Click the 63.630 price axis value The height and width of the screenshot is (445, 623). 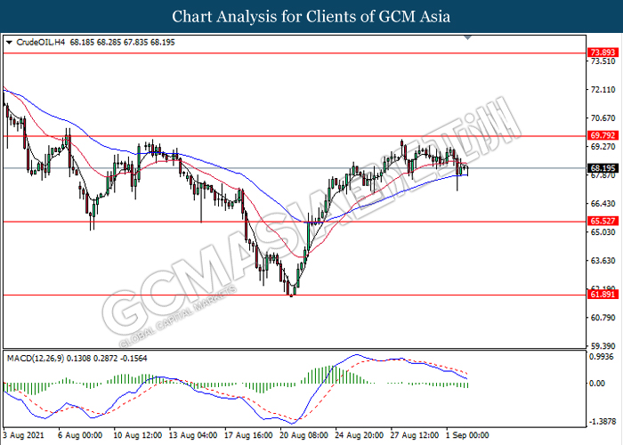coord(602,261)
